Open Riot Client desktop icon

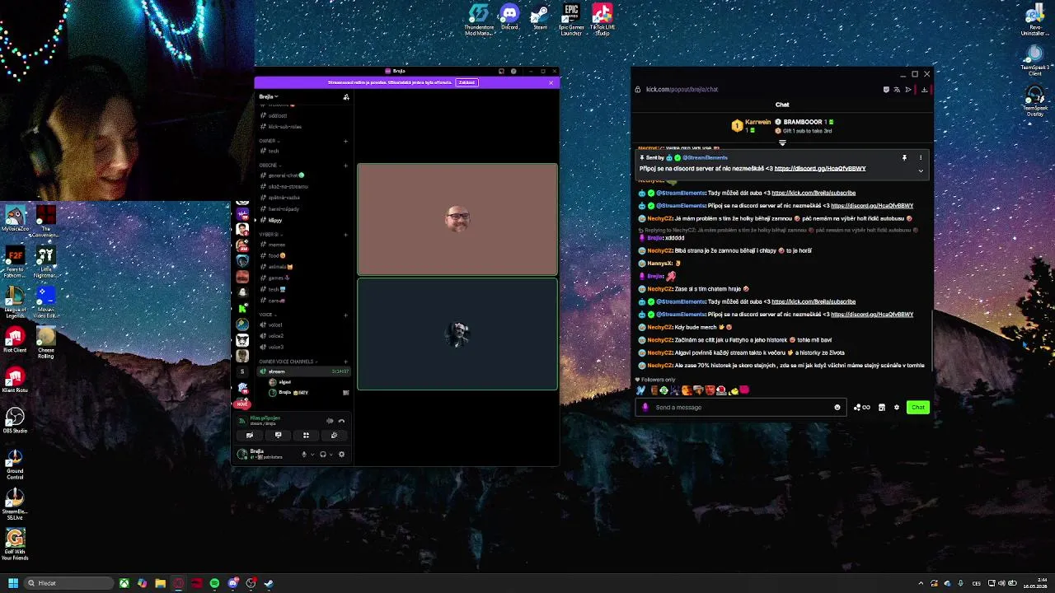15,340
